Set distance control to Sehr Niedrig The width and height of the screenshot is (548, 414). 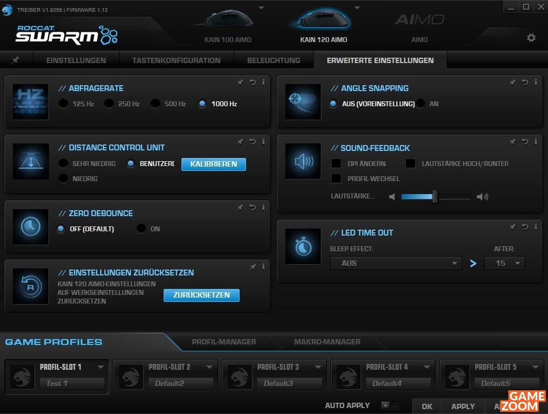coord(64,163)
